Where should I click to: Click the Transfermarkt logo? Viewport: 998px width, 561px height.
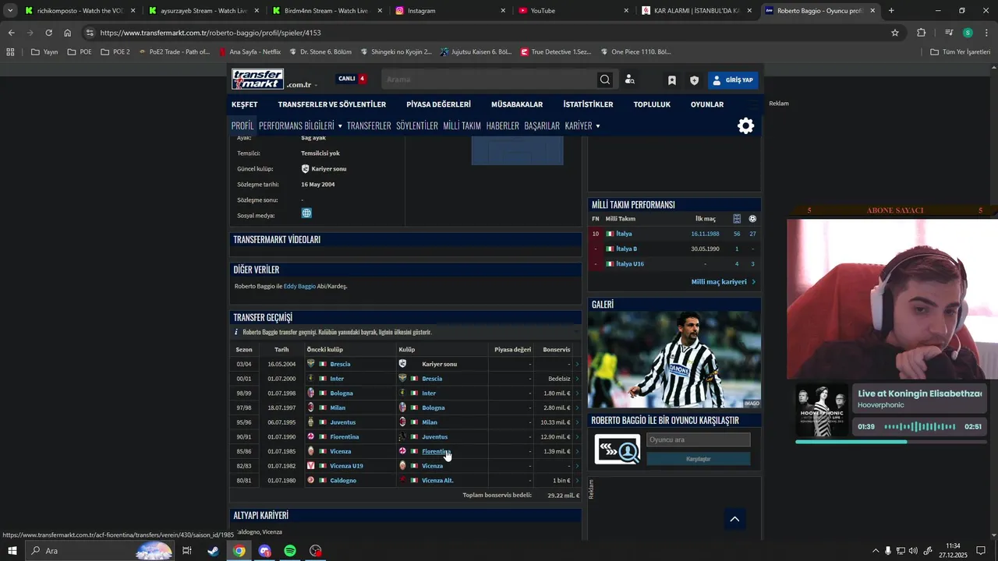pos(257,79)
